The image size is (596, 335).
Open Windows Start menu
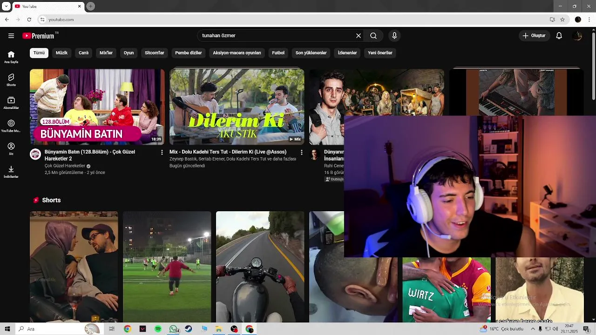pyautogui.click(x=7, y=329)
